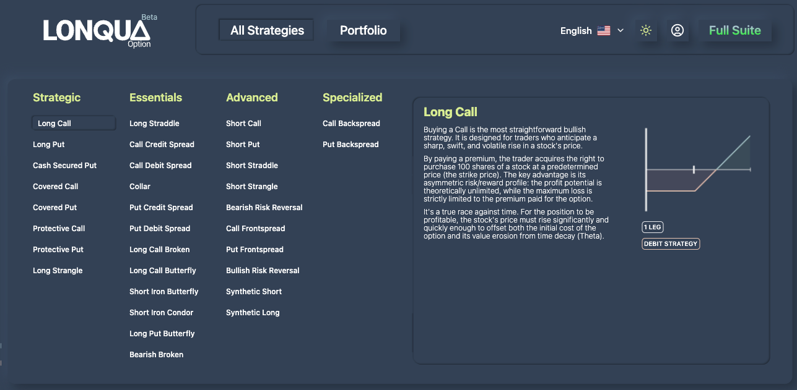The height and width of the screenshot is (390, 797).
Task: Open the Full Suite
Action: (x=735, y=30)
